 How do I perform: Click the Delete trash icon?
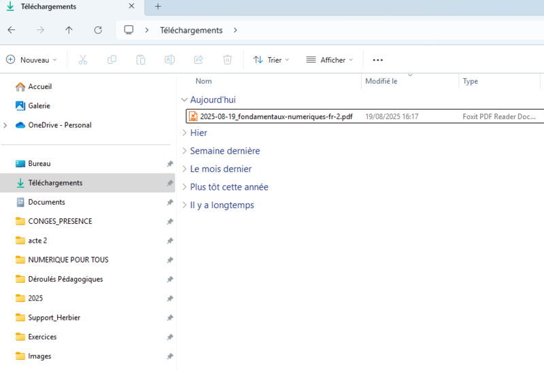[228, 60]
